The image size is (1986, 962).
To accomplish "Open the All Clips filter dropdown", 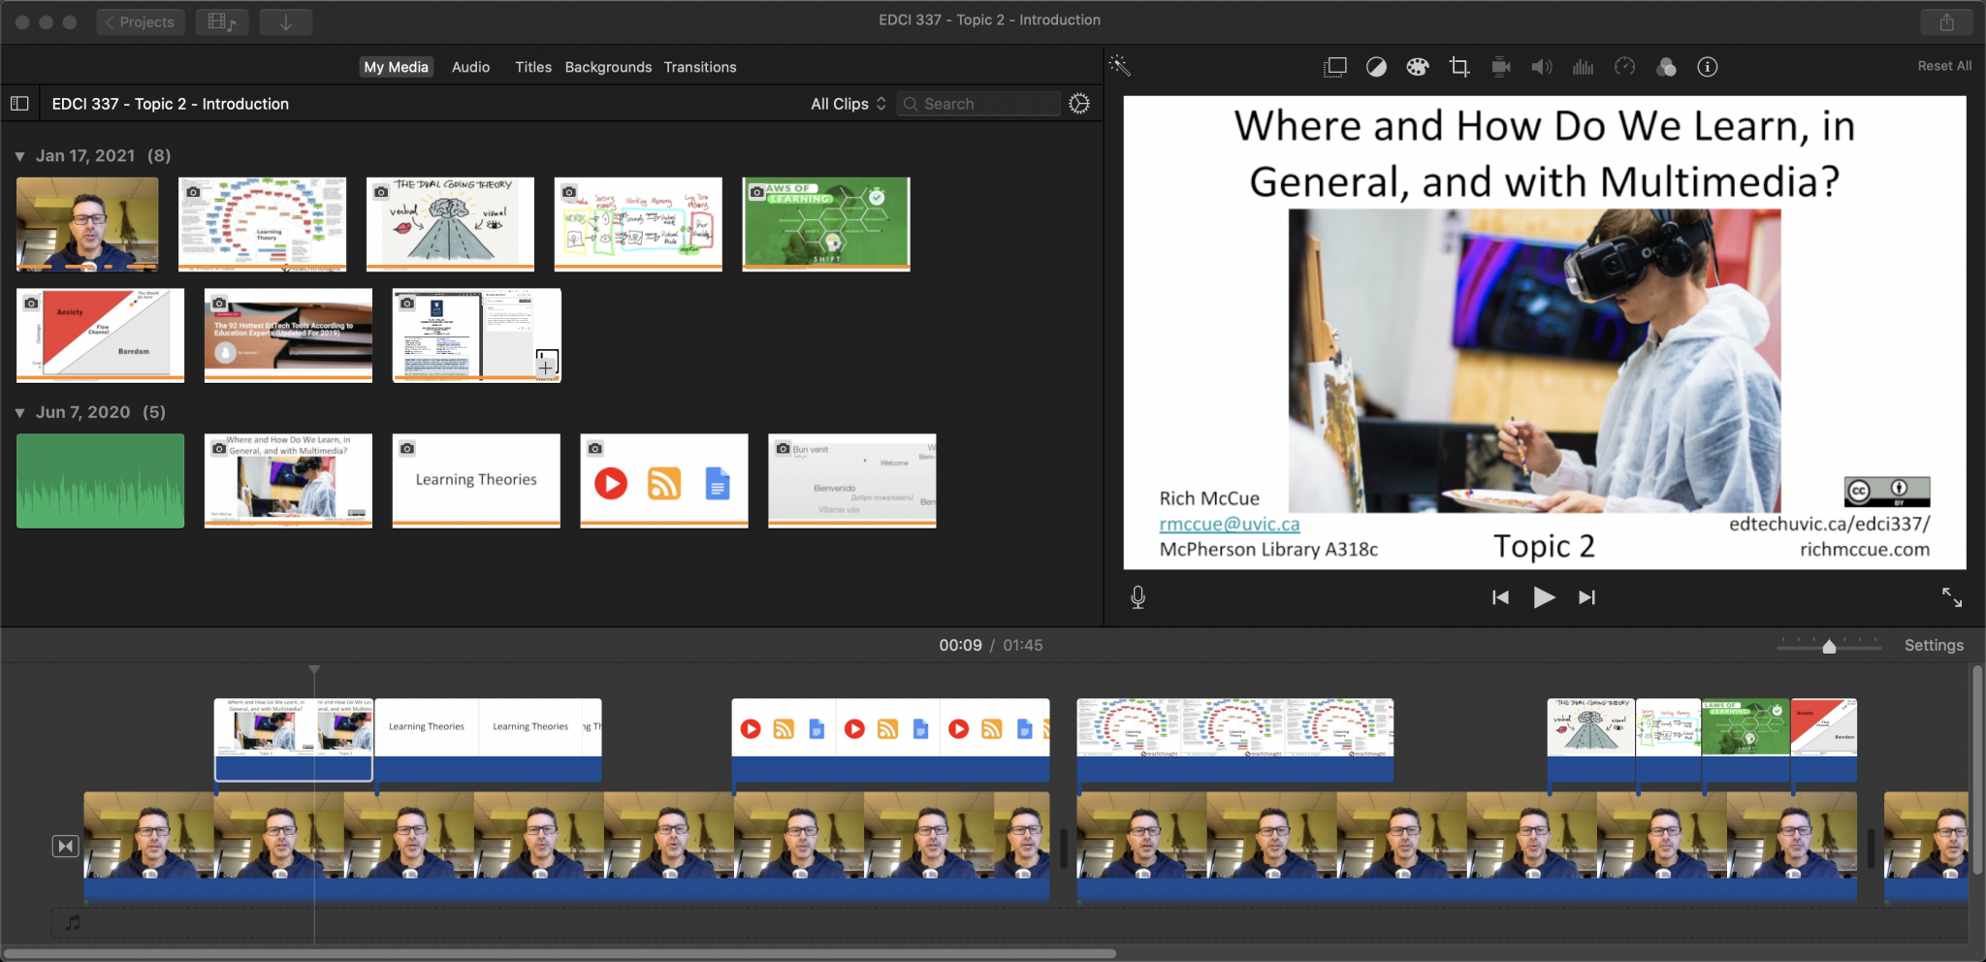I will [x=846, y=103].
